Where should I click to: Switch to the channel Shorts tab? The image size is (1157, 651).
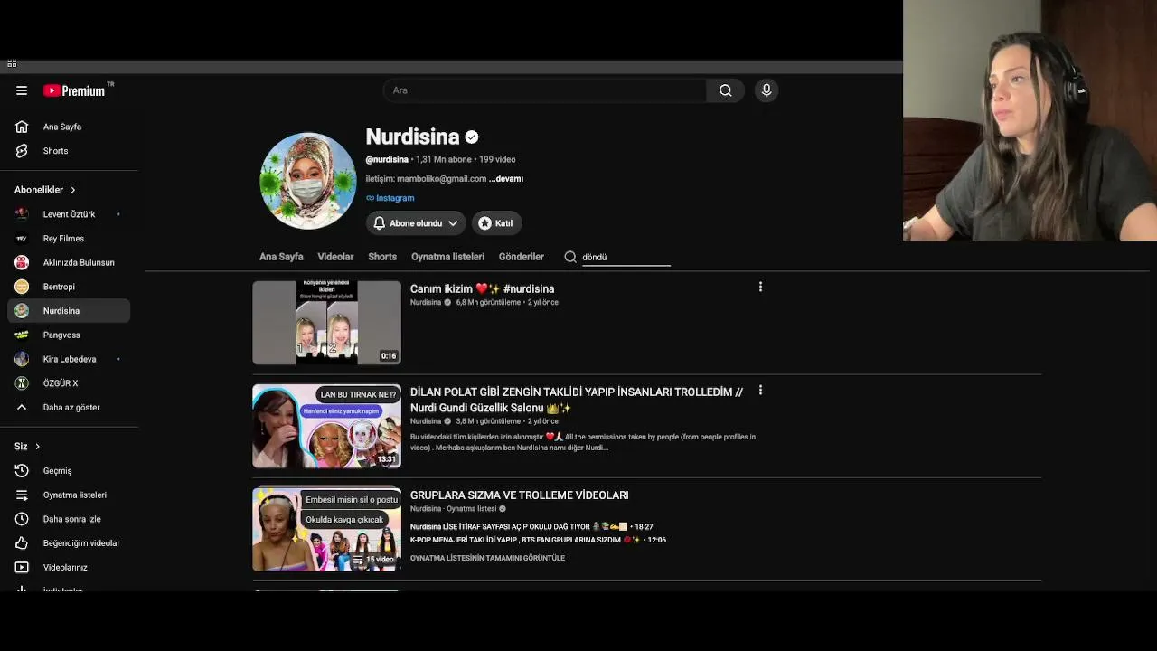[x=382, y=257]
